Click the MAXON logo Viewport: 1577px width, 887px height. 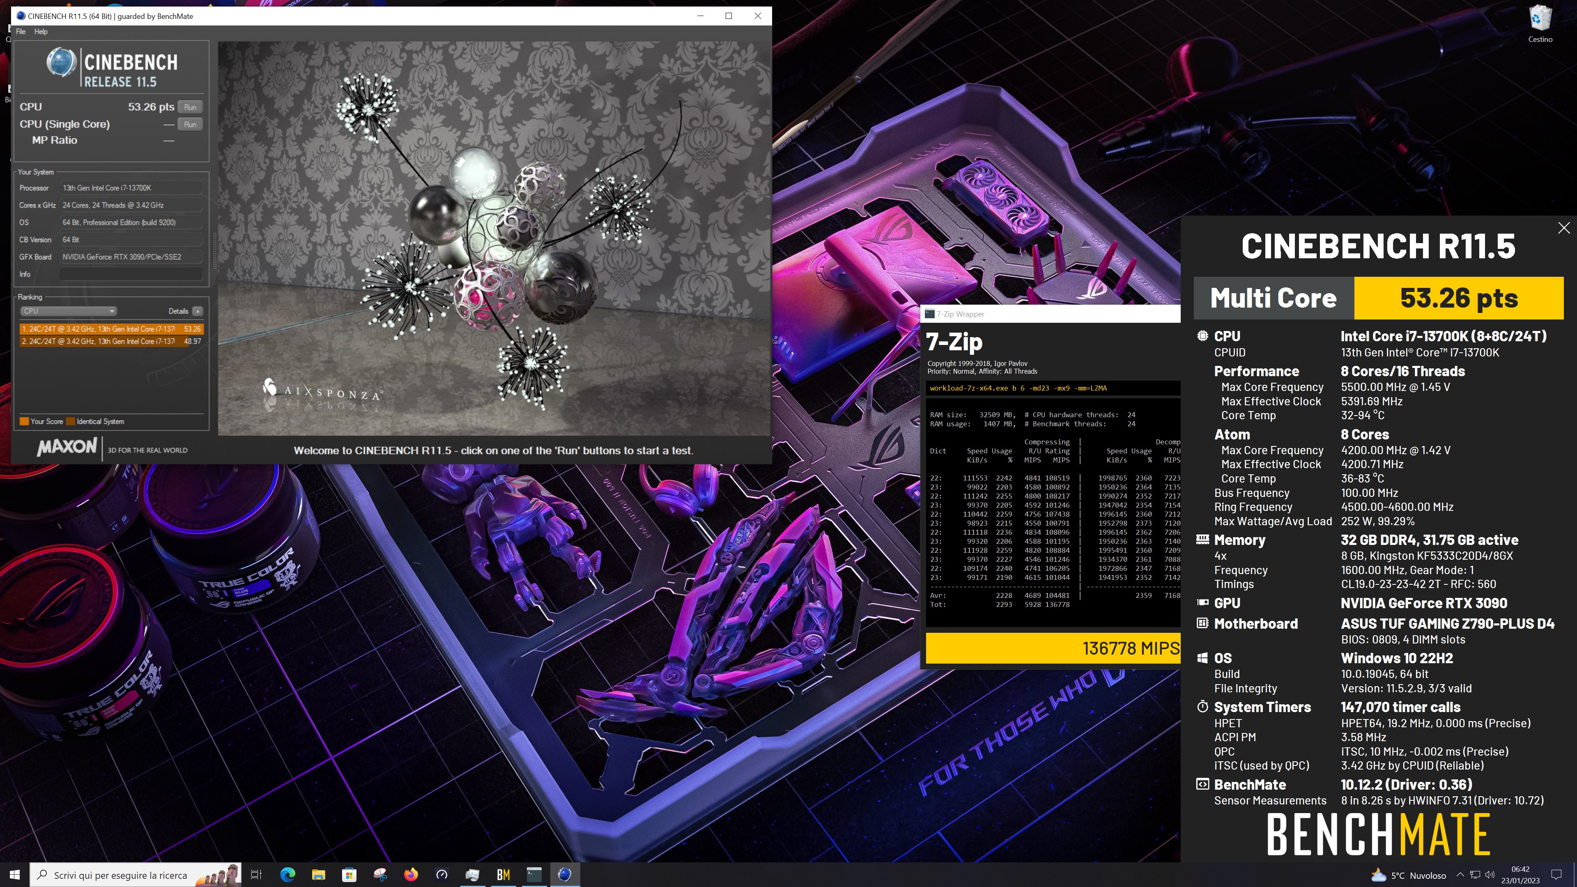67,447
